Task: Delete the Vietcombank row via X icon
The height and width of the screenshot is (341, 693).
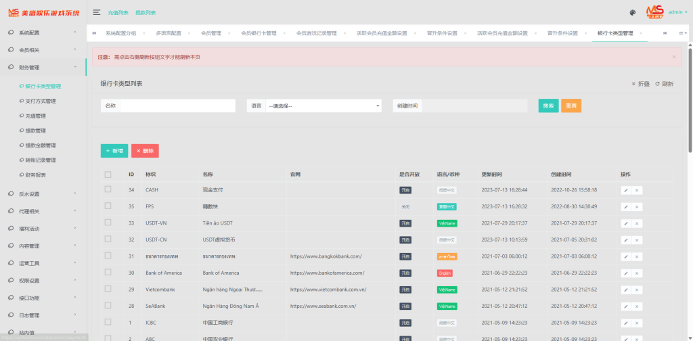Action: click(x=637, y=290)
